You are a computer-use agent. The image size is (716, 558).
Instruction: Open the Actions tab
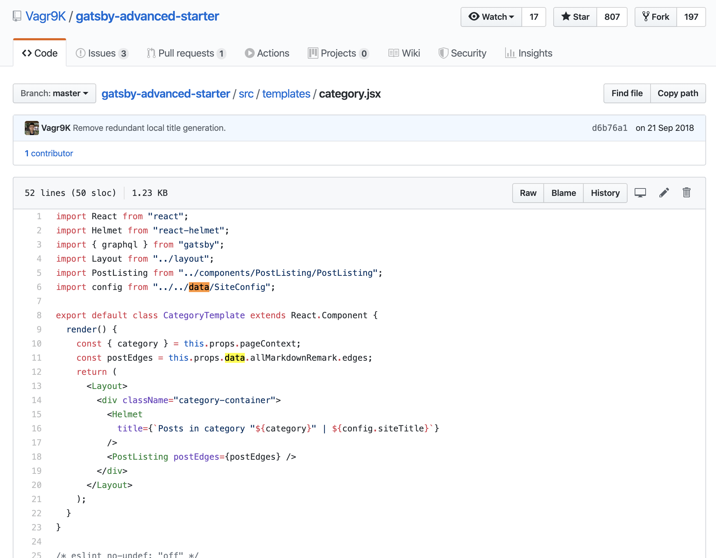[267, 53]
